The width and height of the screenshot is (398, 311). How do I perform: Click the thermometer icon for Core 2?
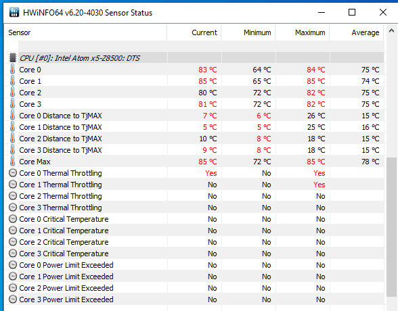point(12,92)
